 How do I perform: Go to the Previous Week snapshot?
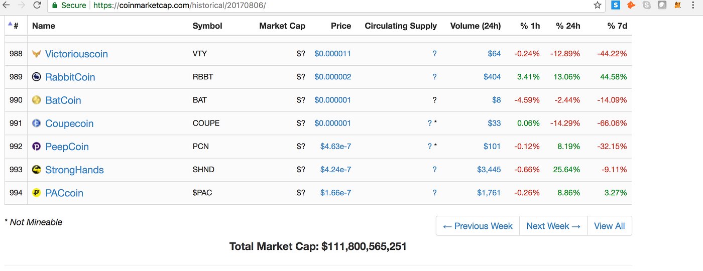click(478, 226)
